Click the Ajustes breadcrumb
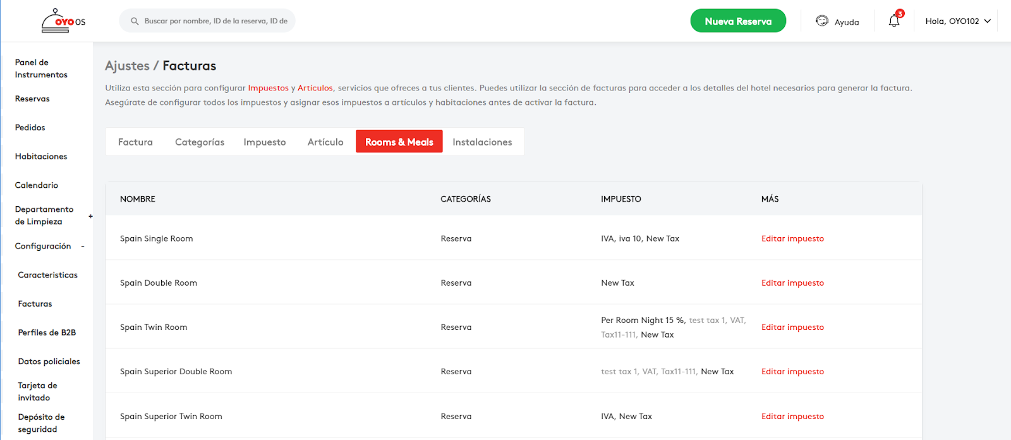This screenshot has width=1011, height=440. point(127,66)
